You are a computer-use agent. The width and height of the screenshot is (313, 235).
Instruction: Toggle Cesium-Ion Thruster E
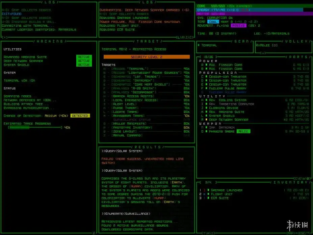(x=228, y=85)
